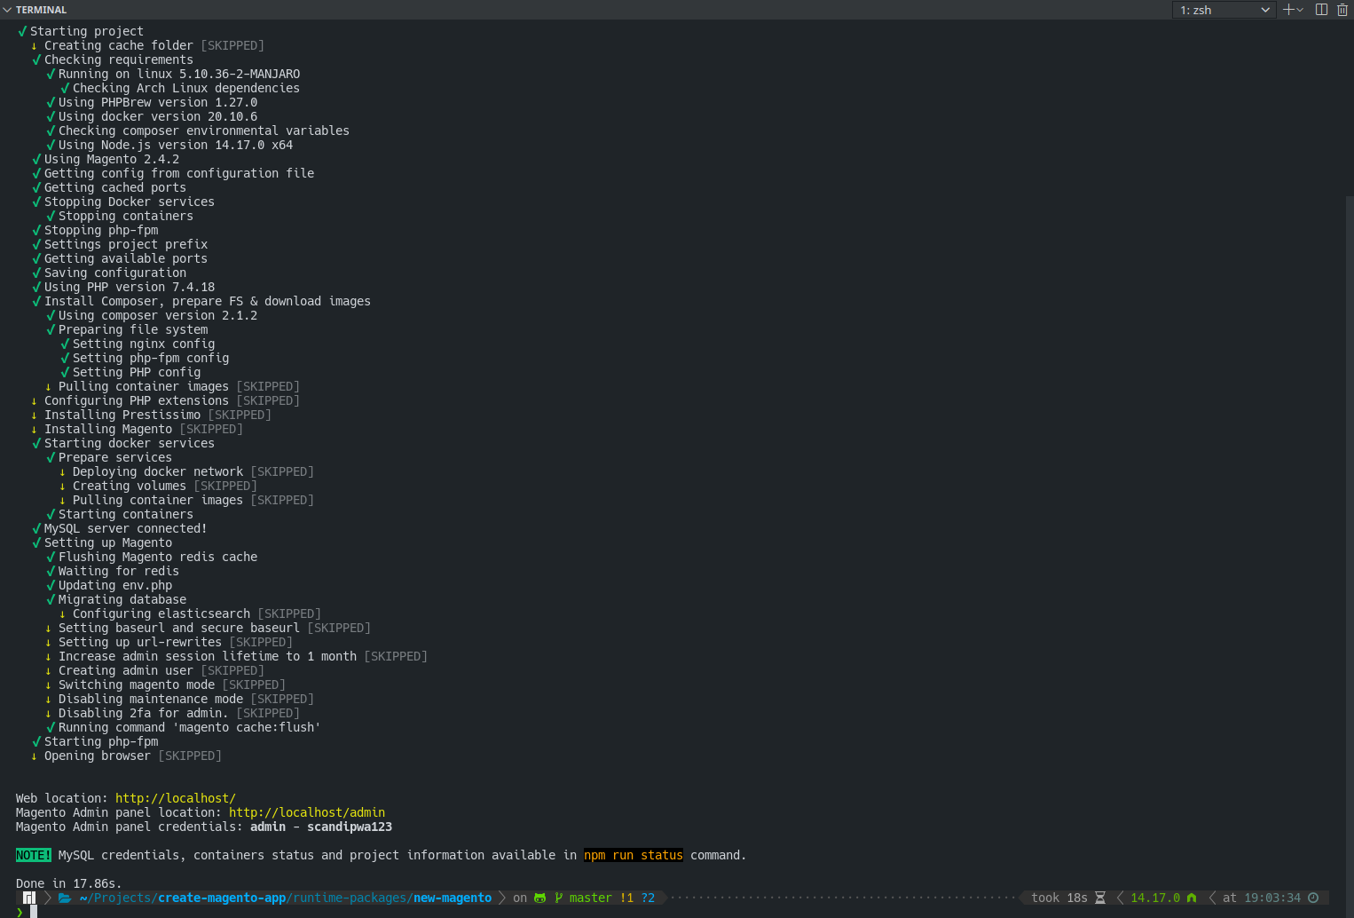The image size is (1354, 918).
Task: Click 'new-magento' in the prompt path
Action: point(453,898)
